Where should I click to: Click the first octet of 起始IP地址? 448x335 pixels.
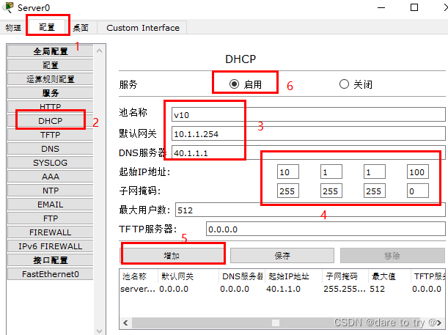(288, 172)
